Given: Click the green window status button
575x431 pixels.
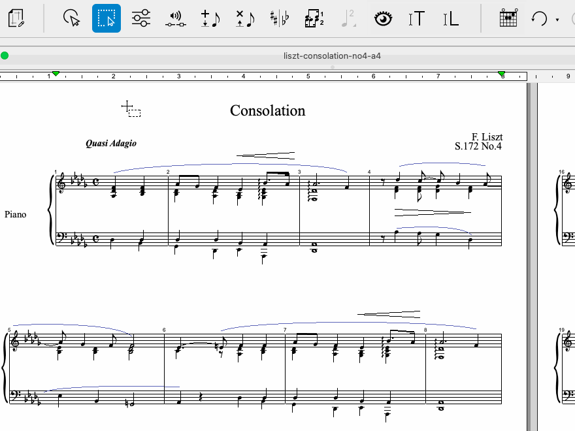Looking at the screenshot, I should [5, 56].
